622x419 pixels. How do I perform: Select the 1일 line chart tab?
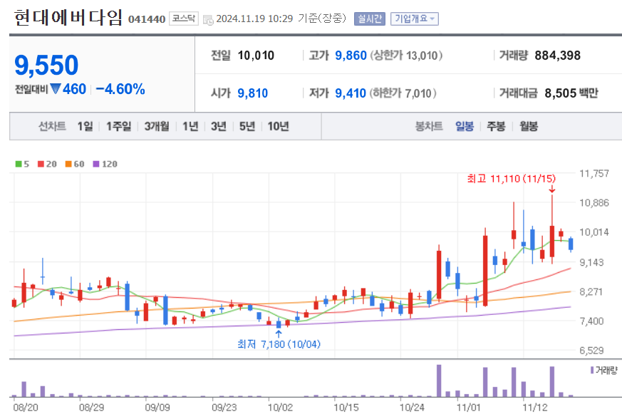tap(85, 127)
